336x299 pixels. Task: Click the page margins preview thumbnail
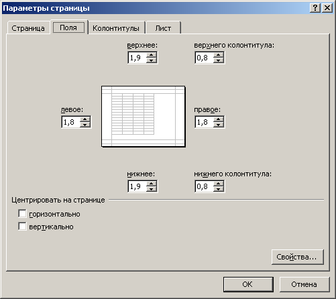tap(144, 117)
